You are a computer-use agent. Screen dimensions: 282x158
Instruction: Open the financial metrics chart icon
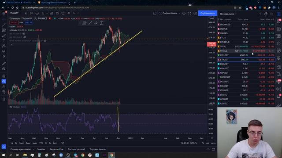click(52, 13)
